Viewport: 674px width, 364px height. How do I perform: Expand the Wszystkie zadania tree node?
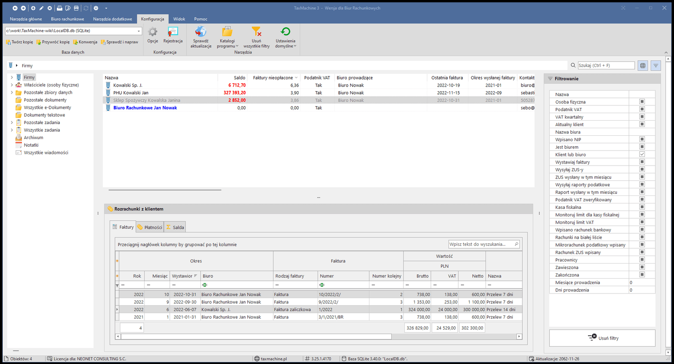coord(12,130)
